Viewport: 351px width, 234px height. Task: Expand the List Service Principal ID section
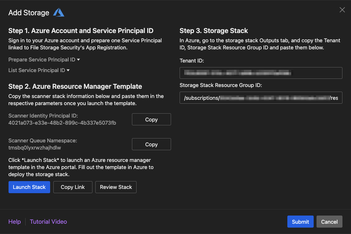(x=39, y=70)
